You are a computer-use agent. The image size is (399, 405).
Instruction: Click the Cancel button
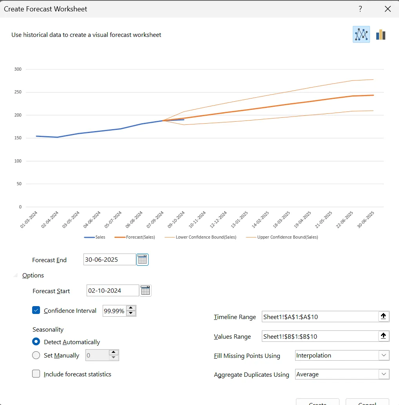367,402
